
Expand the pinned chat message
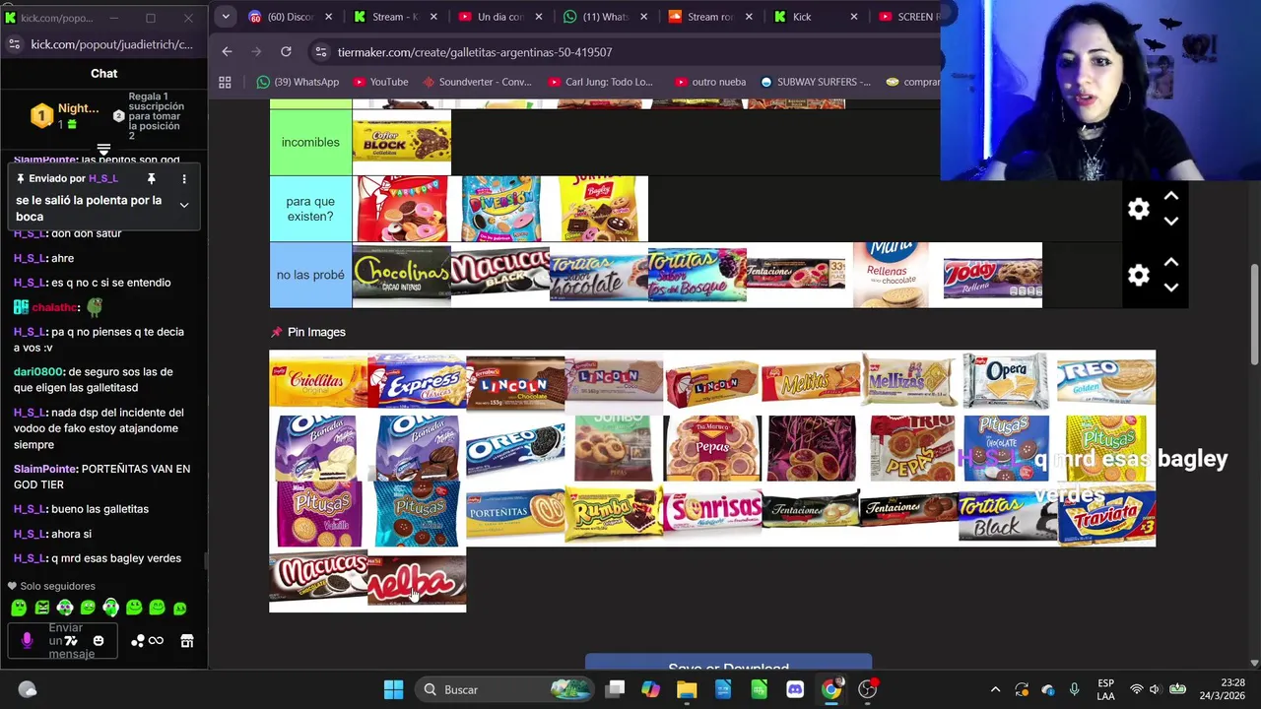pos(184,205)
